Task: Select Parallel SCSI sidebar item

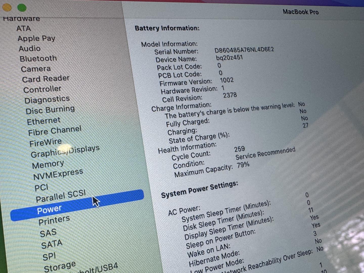Action: 61,196
